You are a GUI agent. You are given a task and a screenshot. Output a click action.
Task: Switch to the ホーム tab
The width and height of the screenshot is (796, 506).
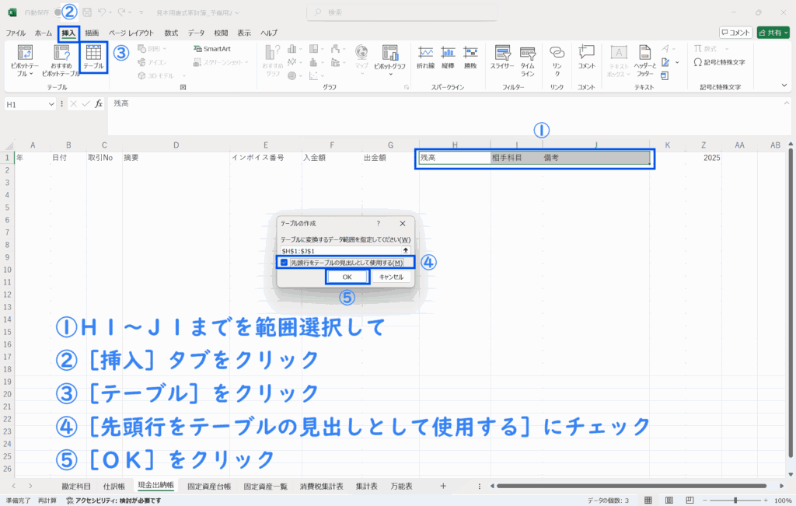pos(44,33)
